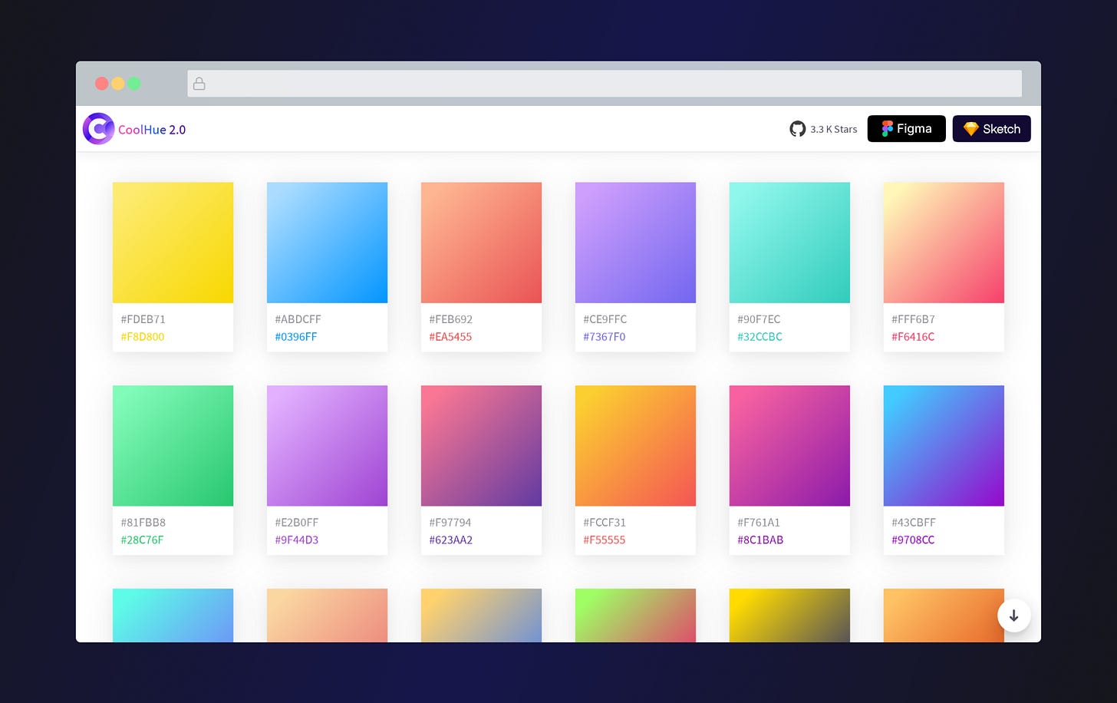The width and height of the screenshot is (1117, 703).
Task: Choose the #F97794 pink-purple gradient swatch
Action: [x=482, y=446]
